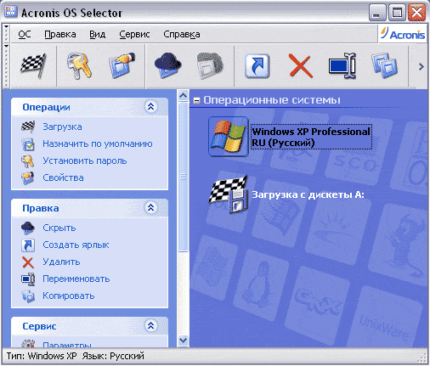430x366 pixels.
Task: Click Установить пароль link
Action: [85, 160]
